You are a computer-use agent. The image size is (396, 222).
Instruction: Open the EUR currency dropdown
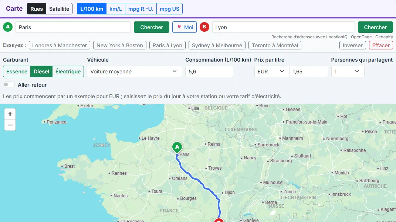click(x=272, y=72)
